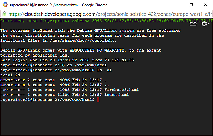Screen dimensions: 213x136
Task: Click 'permitted by applicable law.' line
Action: [35, 55]
